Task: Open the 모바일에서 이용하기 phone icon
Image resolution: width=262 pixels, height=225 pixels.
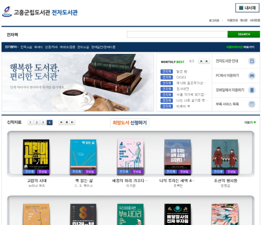Action: [252, 90]
